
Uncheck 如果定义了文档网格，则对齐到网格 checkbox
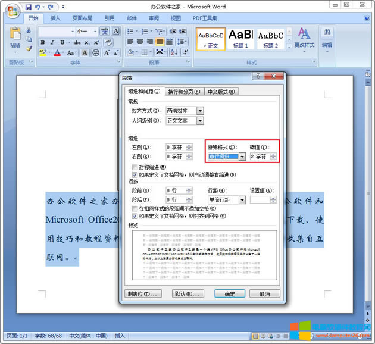point(135,217)
